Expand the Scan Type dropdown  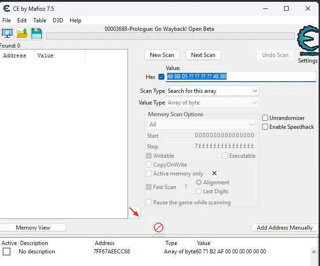213,91
